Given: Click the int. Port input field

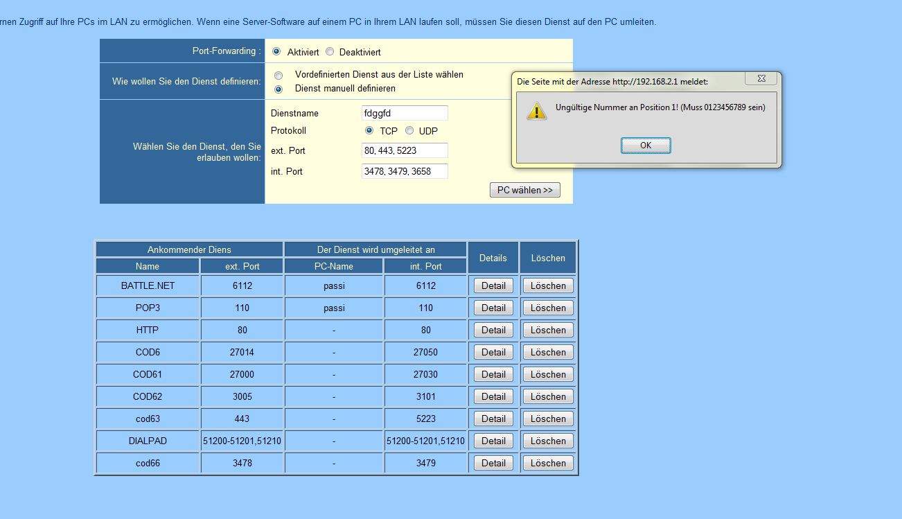Looking at the screenshot, I should click(405, 171).
